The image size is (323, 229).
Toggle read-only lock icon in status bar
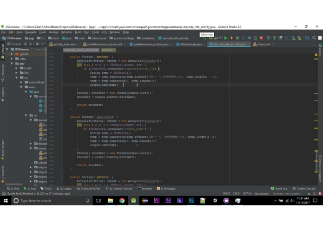309,193
